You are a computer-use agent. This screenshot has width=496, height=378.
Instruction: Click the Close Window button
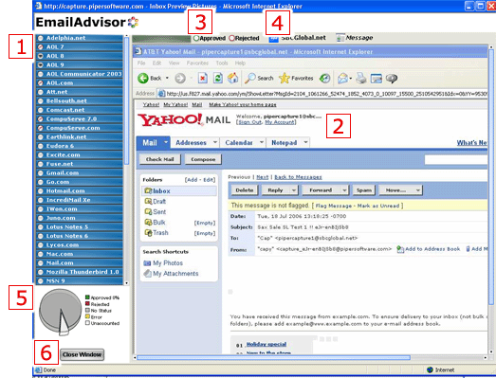pos(82,354)
